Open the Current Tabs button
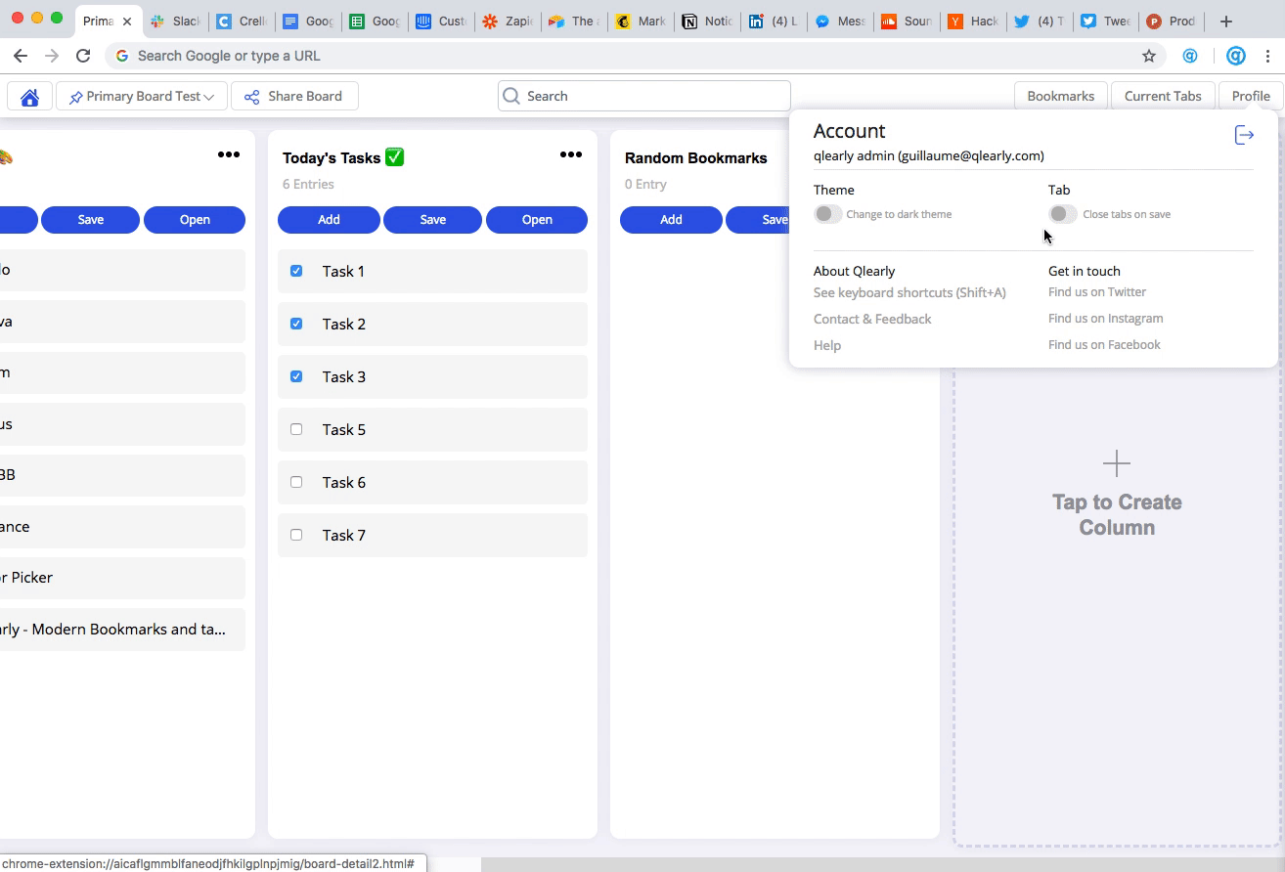Screen dimensions: 1285x872 pyautogui.click(x=1163, y=96)
